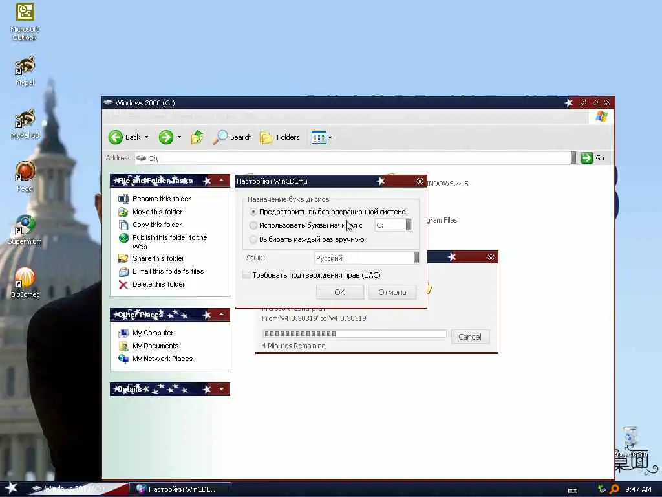This screenshot has width=662, height=497.
Task: Click the copy dialog progress bar
Action: point(354,334)
